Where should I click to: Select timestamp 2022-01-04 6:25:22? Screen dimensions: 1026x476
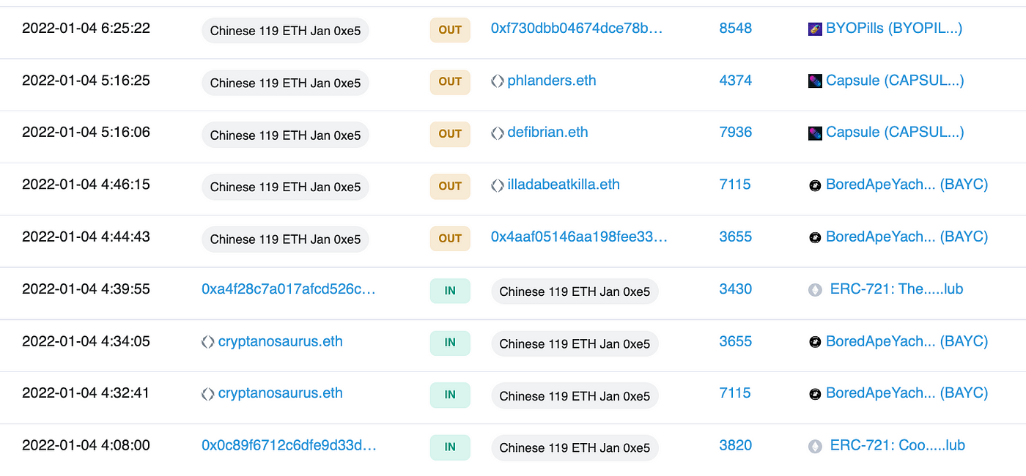click(x=86, y=29)
